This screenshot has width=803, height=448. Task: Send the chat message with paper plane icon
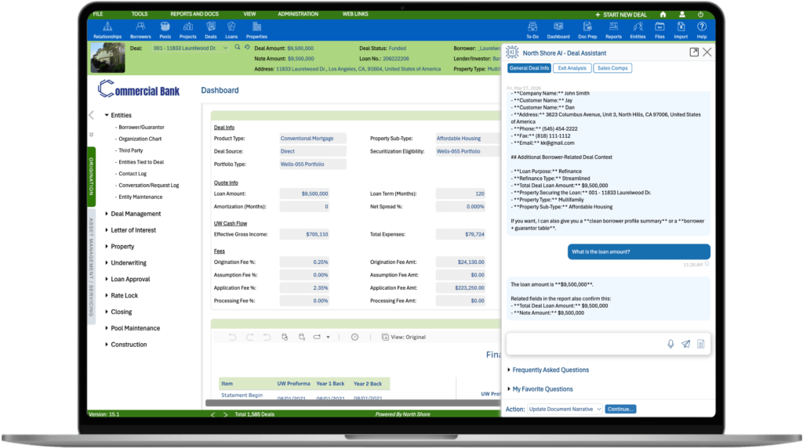tap(685, 344)
